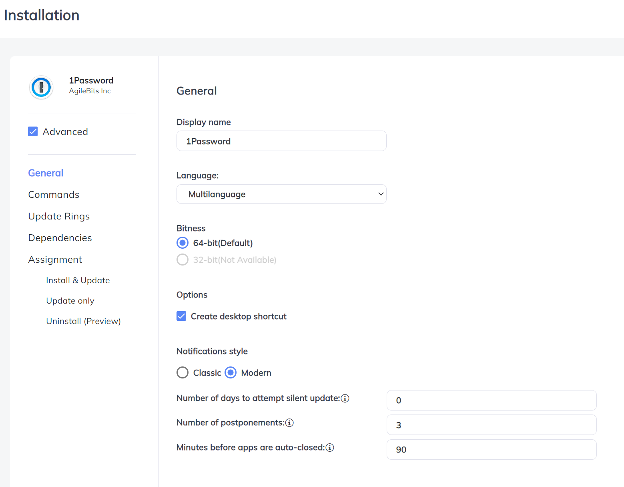The height and width of the screenshot is (487, 624).
Task: Select the Classic notifications style
Action: tap(183, 373)
